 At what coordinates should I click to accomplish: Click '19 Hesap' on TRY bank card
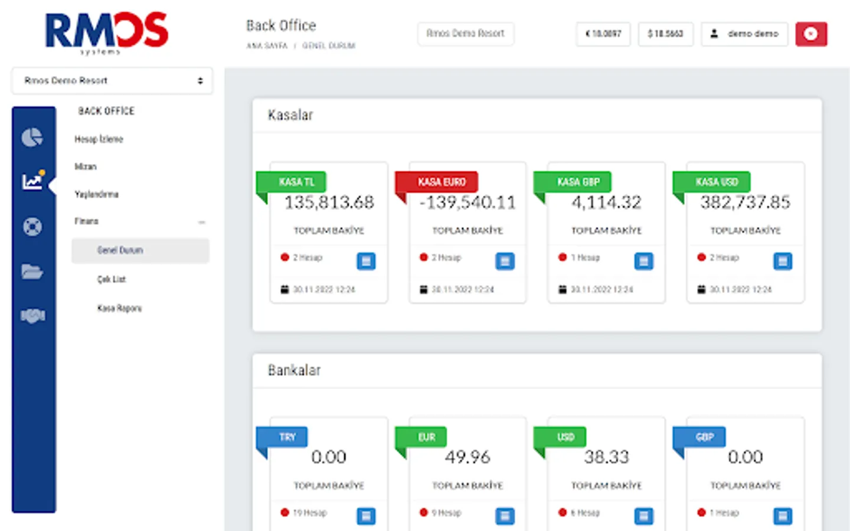coord(310,513)
